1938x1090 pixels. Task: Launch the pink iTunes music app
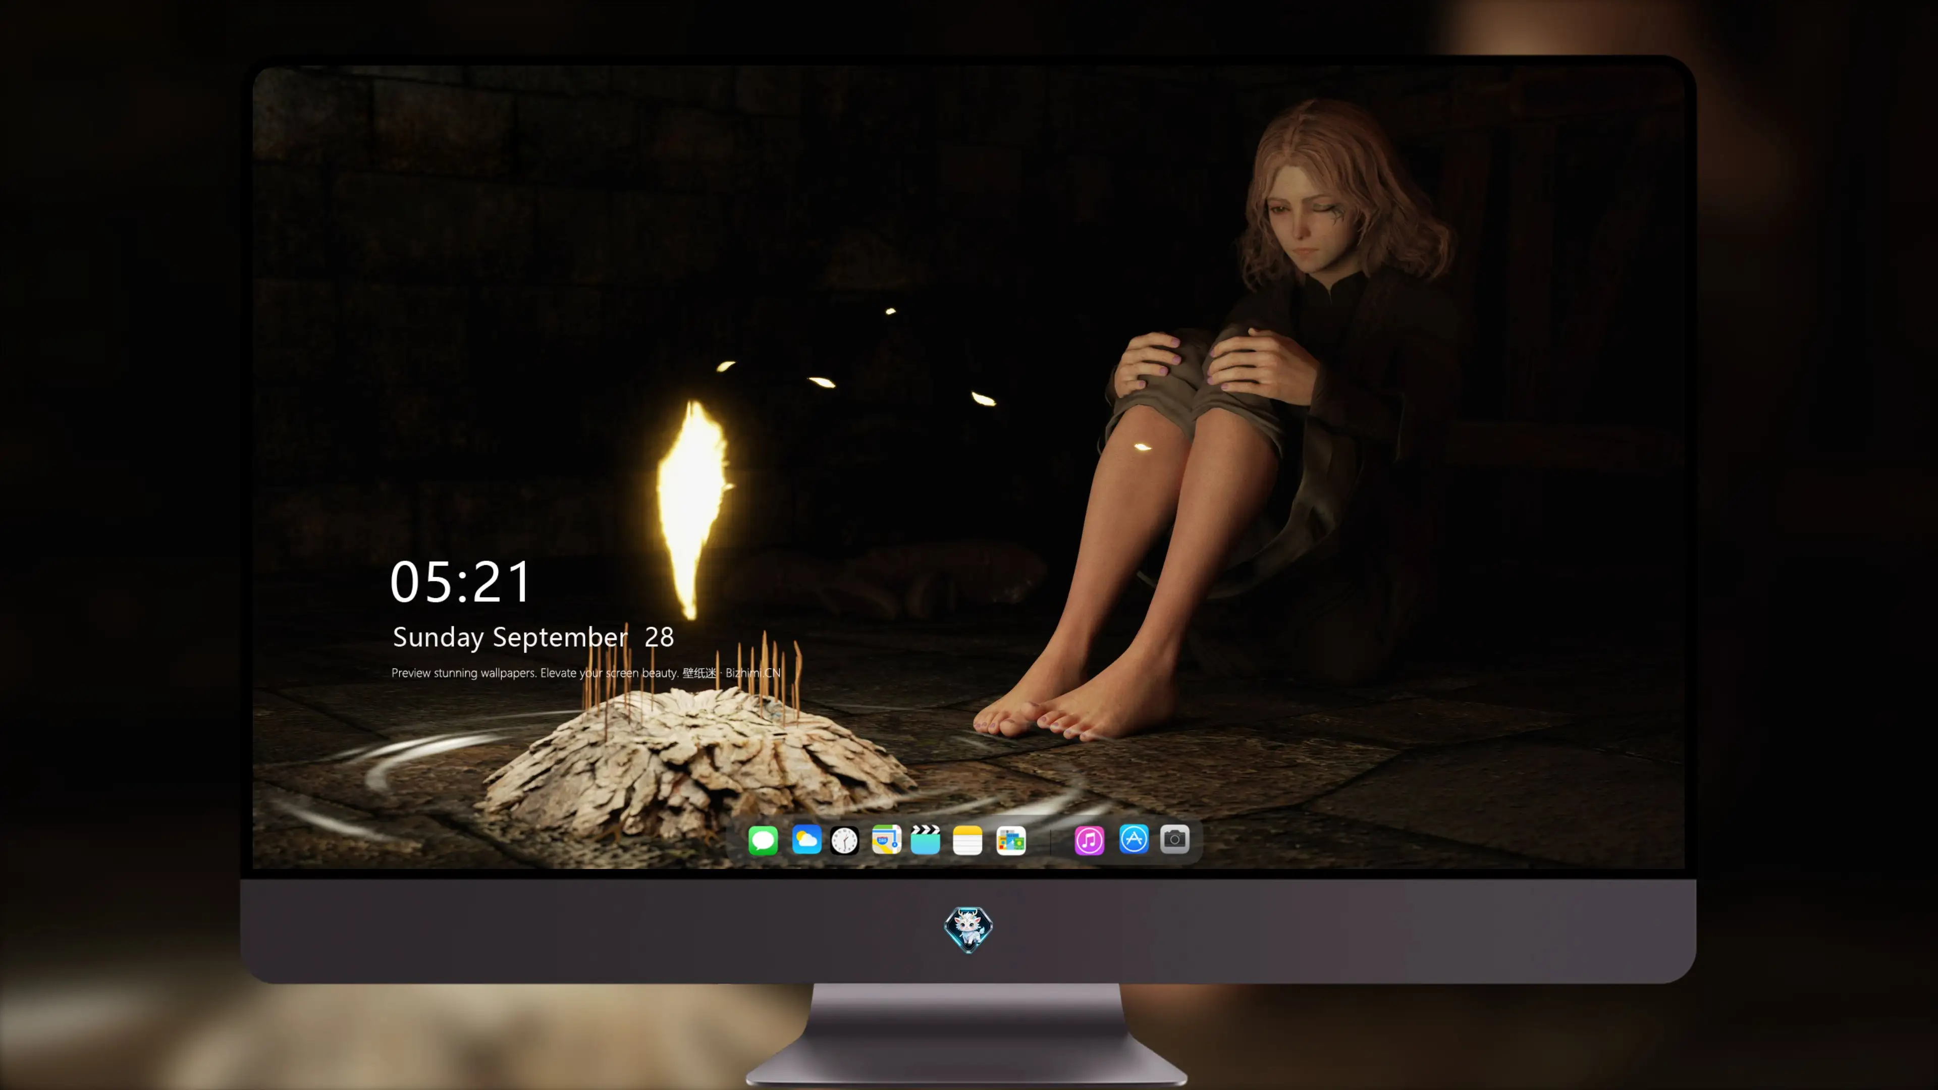(1090, 840)
